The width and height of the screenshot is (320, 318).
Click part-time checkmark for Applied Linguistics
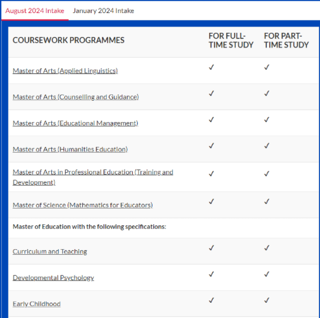[267, 67]
